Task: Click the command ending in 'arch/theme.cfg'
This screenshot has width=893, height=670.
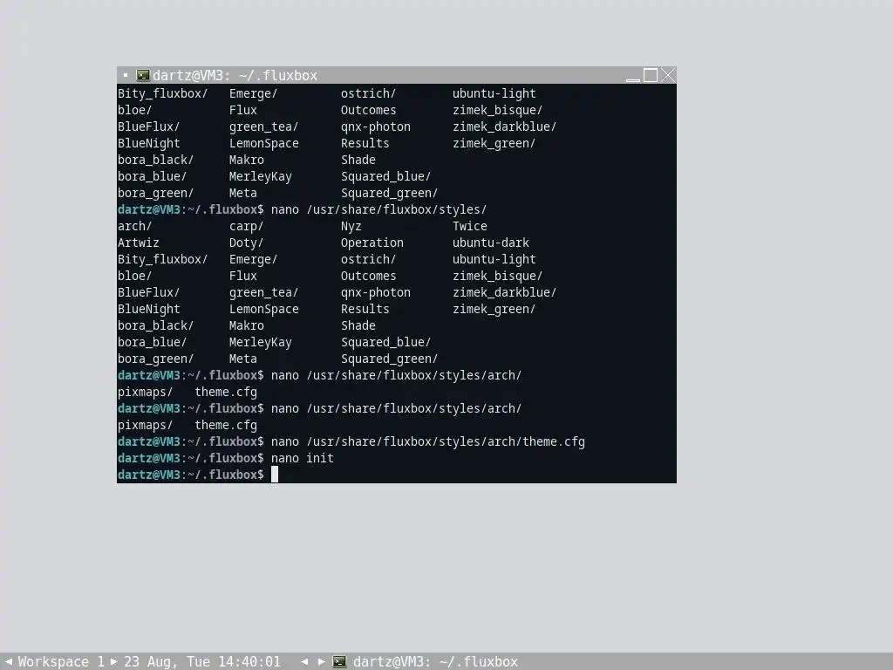Action: [x=428, y=441]
